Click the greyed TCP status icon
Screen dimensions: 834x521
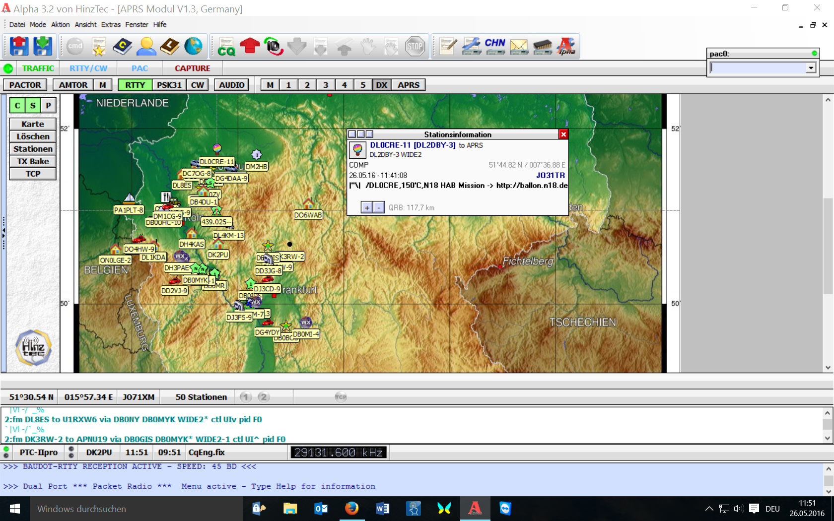(x=341, y=396)
